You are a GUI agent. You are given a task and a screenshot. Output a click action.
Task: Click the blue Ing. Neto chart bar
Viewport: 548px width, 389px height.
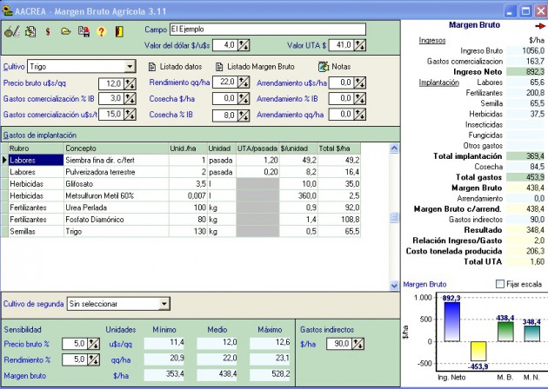click(452, 321)
